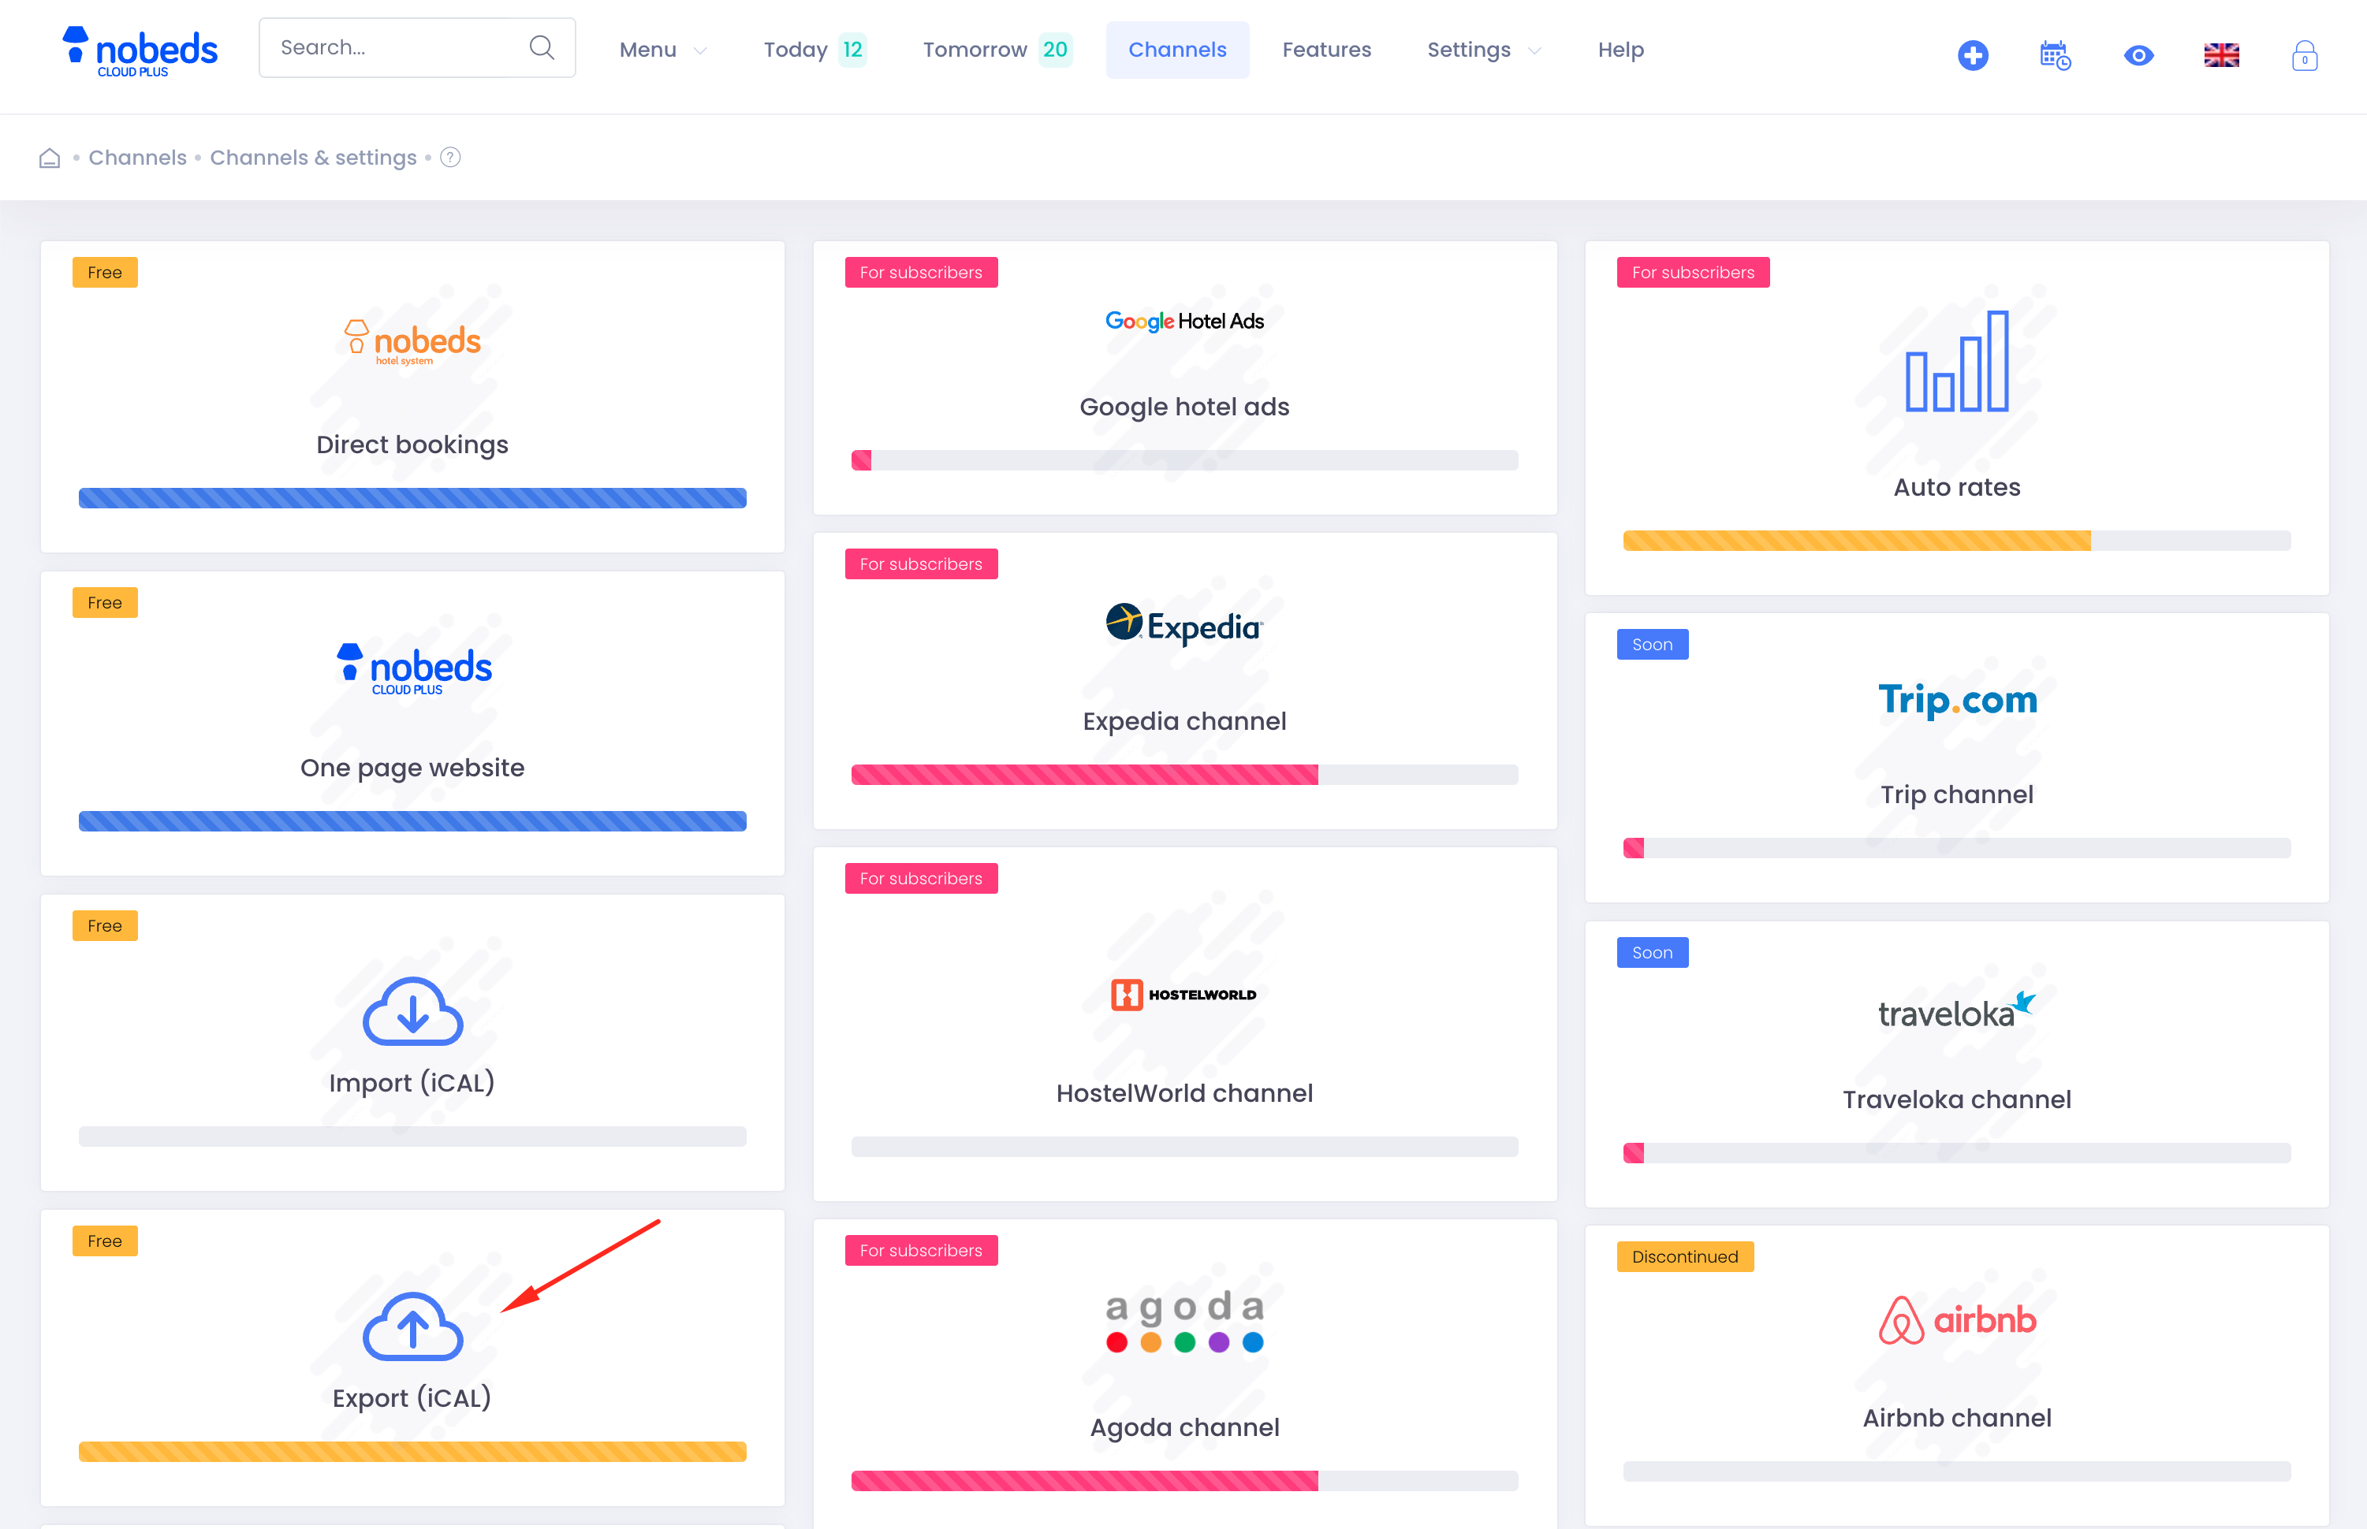Switch to the Channels tab

point(1176,50)
